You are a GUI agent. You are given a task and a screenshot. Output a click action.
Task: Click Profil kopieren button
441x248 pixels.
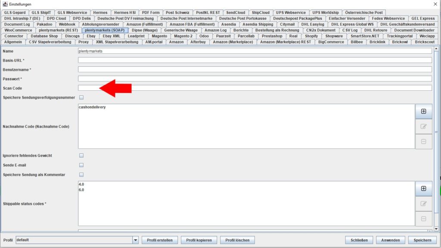(199, 240)
